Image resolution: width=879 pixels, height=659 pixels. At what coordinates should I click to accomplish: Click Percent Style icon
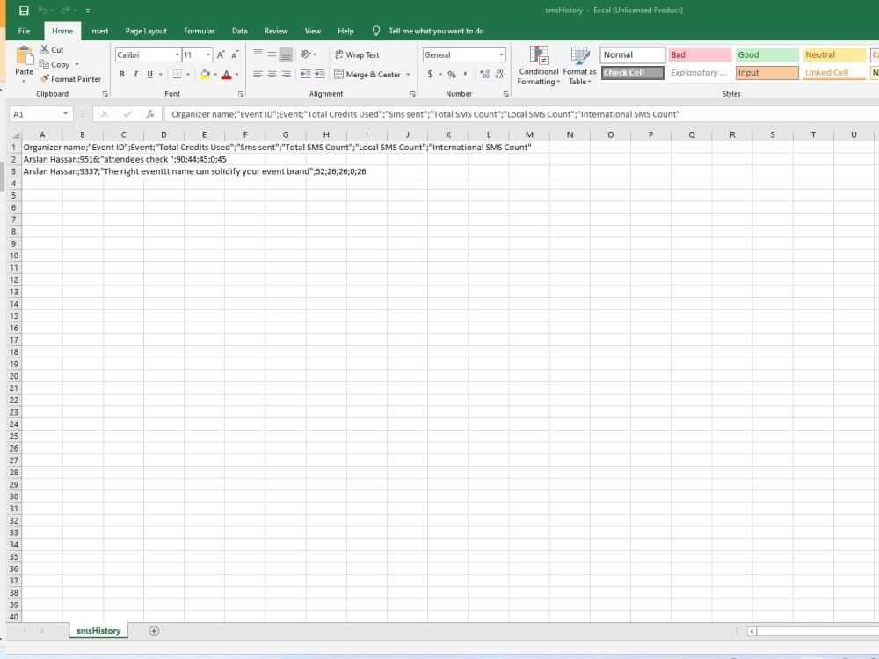click(x=452, y=74)
